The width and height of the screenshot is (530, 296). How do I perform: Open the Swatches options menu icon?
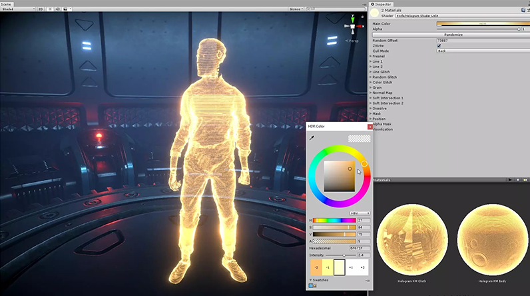coord(368,281)
